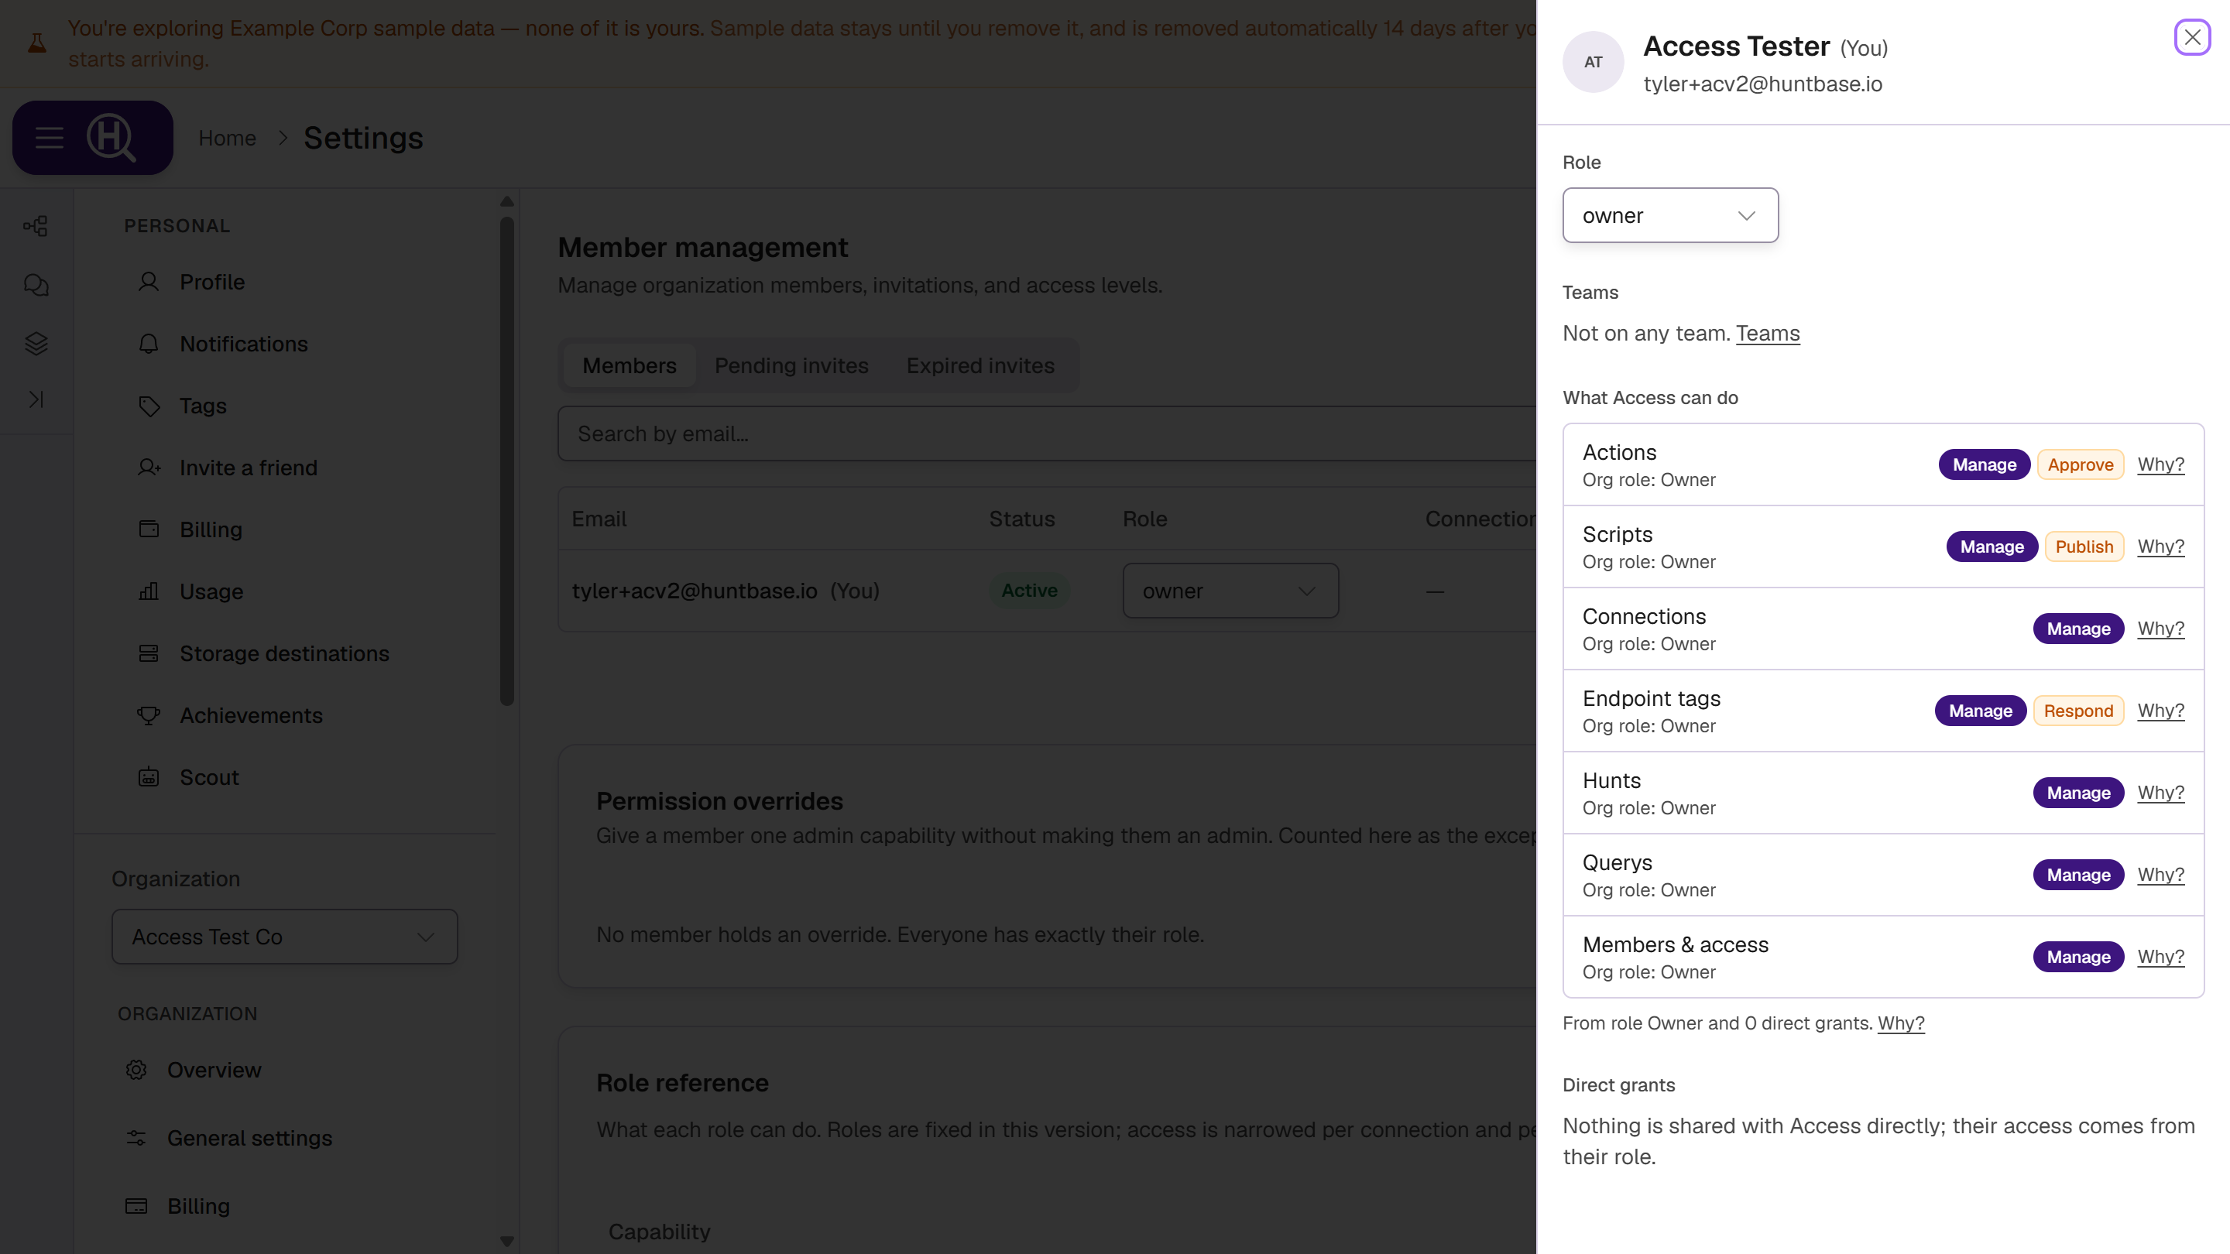Screen dimensions: 2230x1254
Task: Click the Invite a friend icon
Action: pos(149,468)
